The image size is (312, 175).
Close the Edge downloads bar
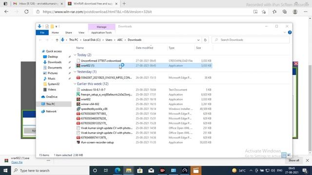(307, 160)
